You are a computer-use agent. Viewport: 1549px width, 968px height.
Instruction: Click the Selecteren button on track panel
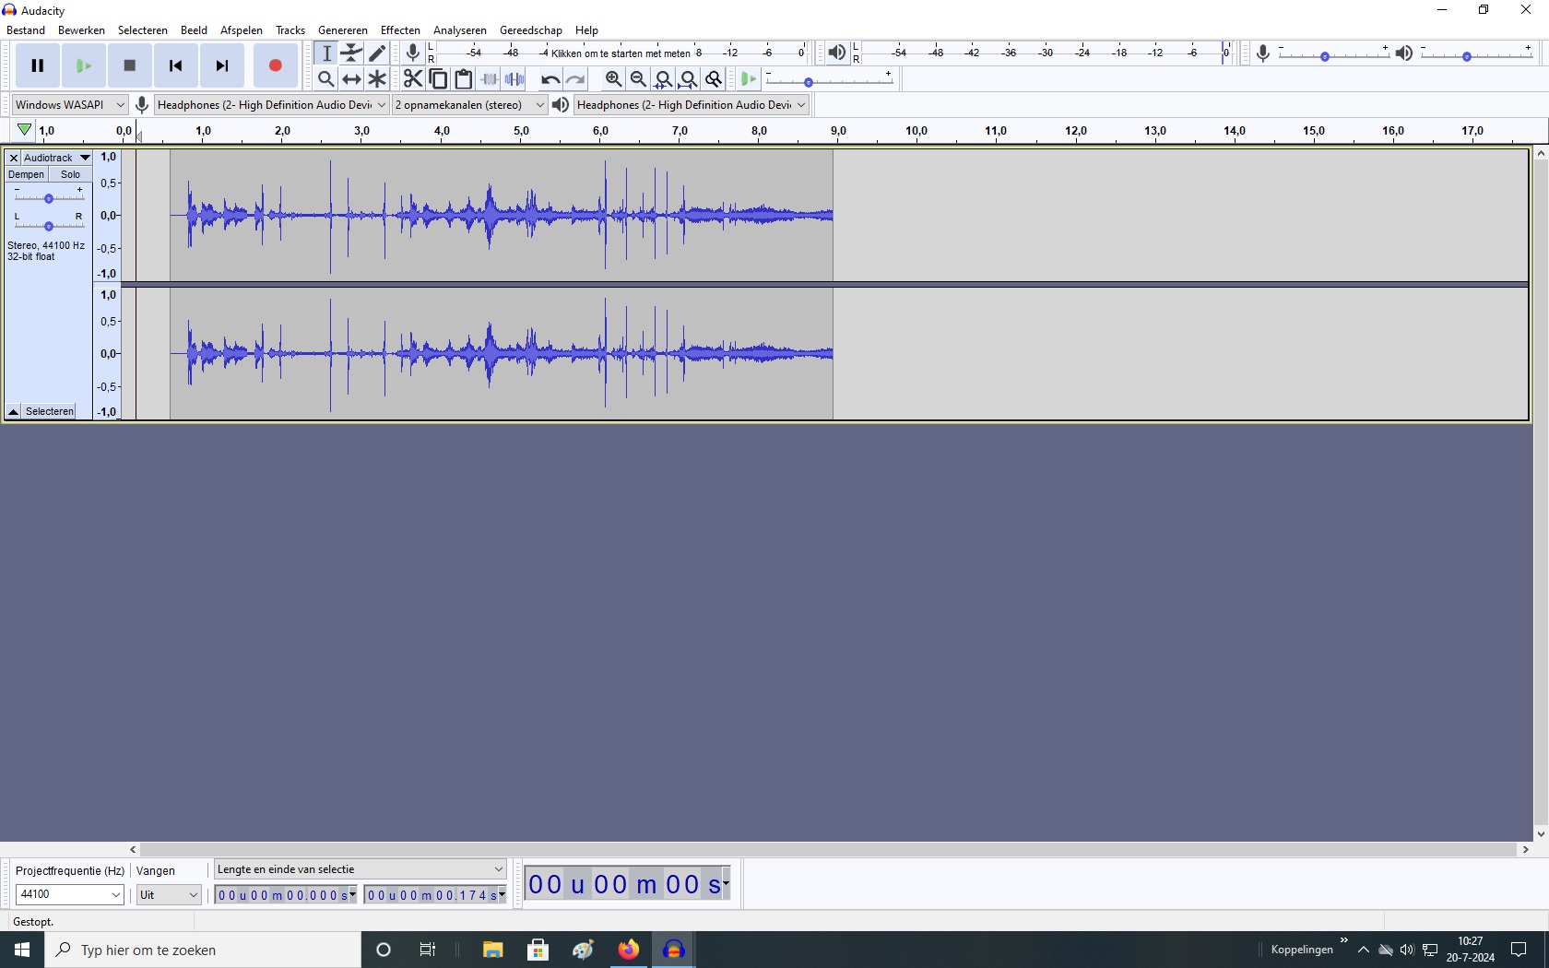(50, 411)
